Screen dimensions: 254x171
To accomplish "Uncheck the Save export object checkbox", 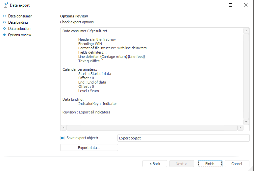I will [62, 138].
